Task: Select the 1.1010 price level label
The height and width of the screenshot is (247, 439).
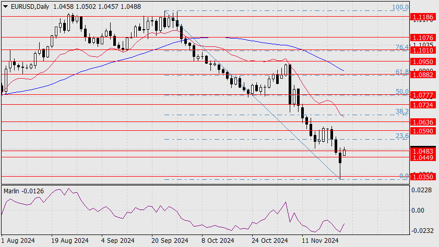Action: (423, 51)
